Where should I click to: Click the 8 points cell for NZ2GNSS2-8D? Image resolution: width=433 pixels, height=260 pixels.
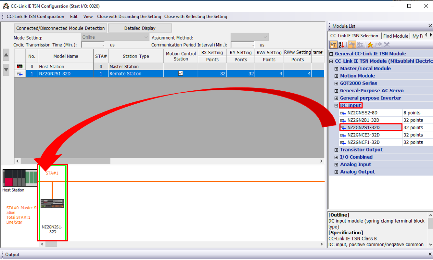[x=417, y=113]
